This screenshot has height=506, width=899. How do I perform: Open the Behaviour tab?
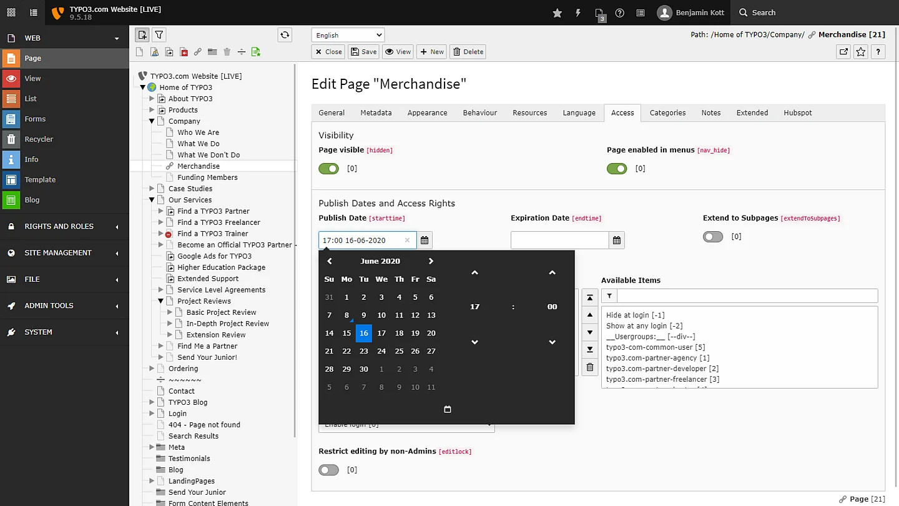479,112
